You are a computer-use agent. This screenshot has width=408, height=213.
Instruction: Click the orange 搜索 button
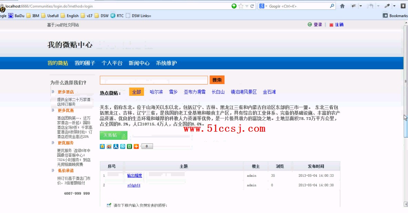[x=217, y=80]
